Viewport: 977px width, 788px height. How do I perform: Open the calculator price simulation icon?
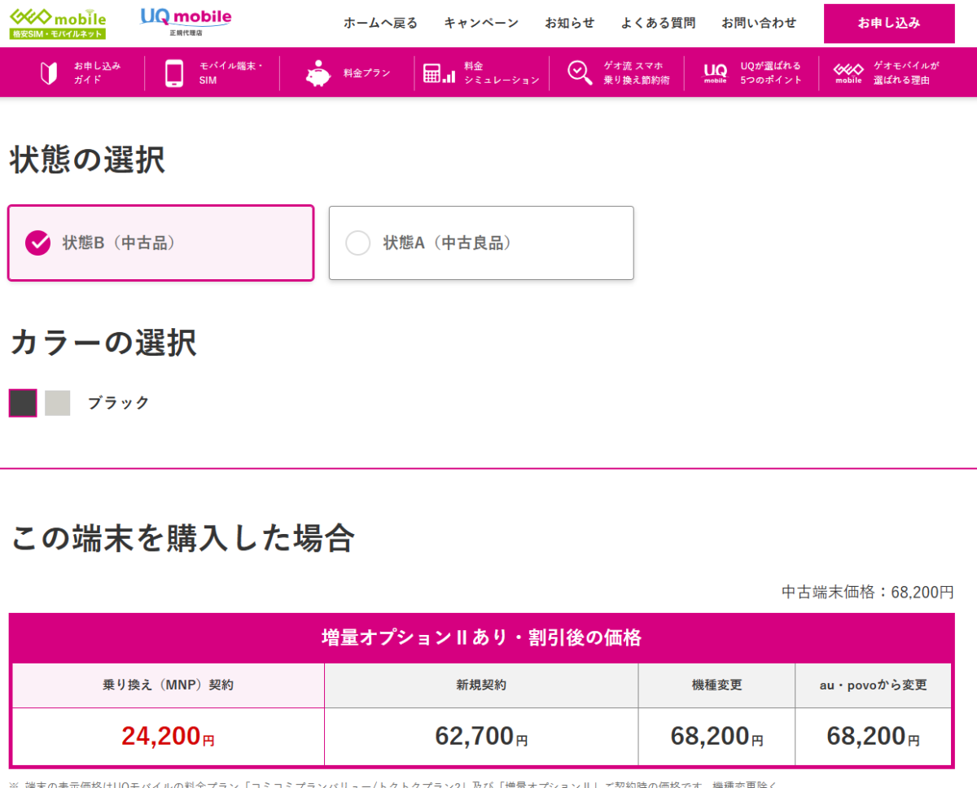pyautogui.click(x=439, y=73)
